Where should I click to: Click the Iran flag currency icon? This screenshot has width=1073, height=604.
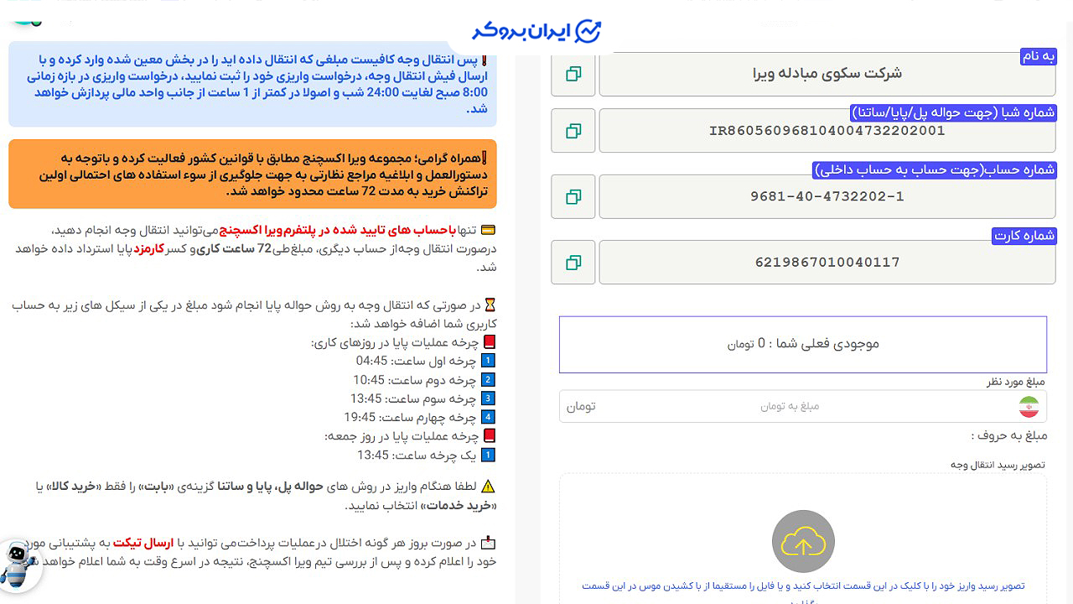coord(1029,407)
